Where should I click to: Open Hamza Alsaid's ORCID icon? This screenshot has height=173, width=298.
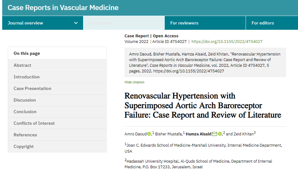click(220, 134)
